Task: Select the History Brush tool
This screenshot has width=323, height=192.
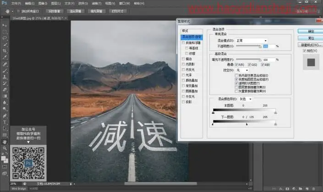Action: [5, 84]
